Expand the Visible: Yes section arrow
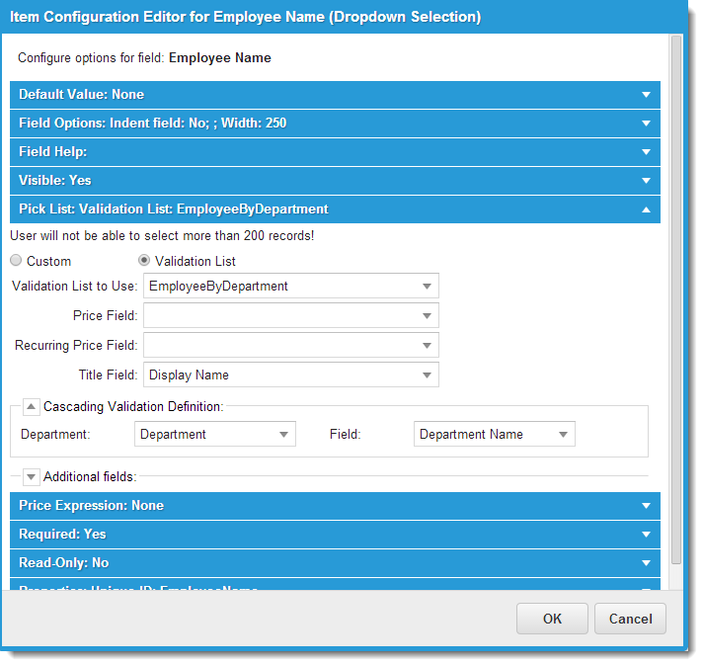 (646, 181)
